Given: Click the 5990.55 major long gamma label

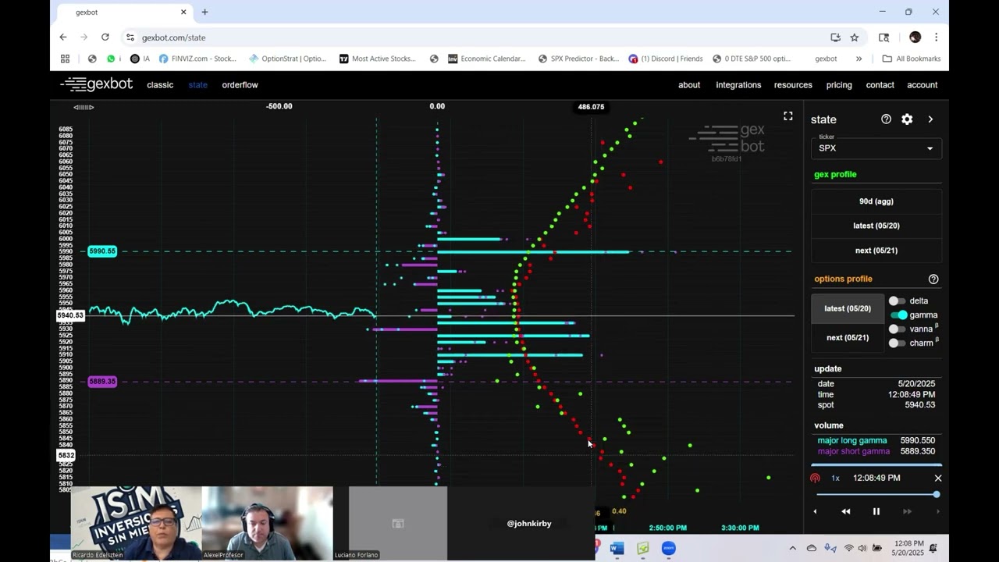Looking at the screenshot, I should pyautogui.click(x=102, y=251).
